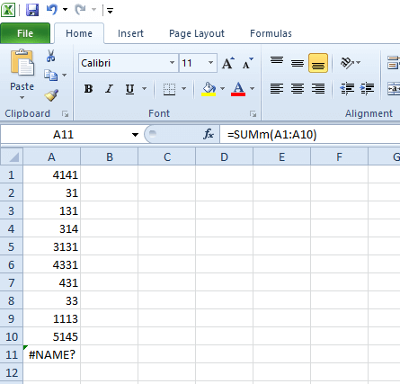Toggle Underline formatting
This screenshot has height=384, width=400.
pos(129,89)
